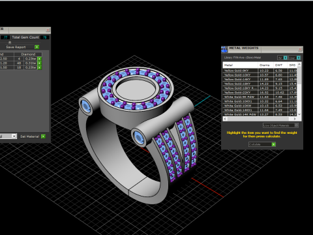The image size is (313, 235).
Task: Select the Yellow Gold 10KY row
Action: click(260, 75)
